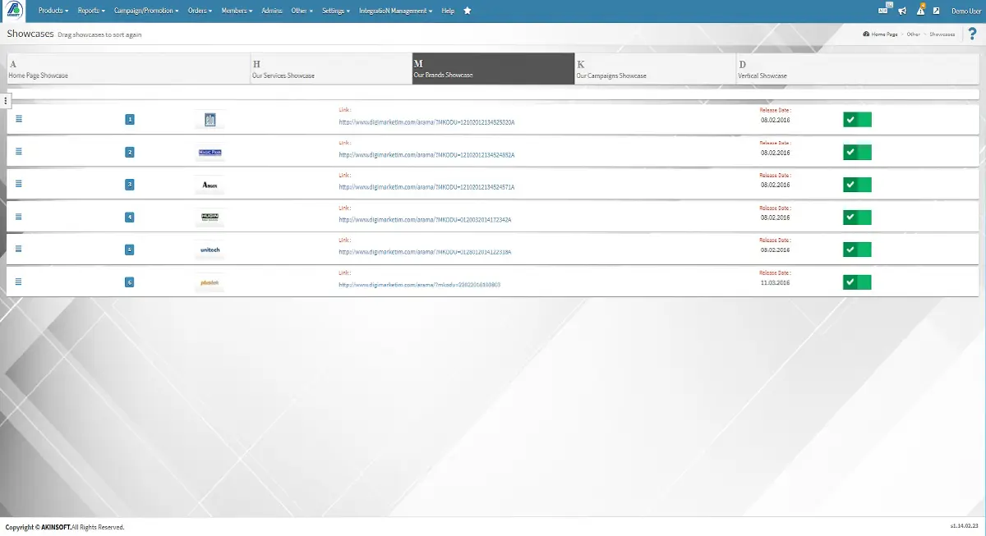Click the favorites star icon in menu bar
The image size is (986, 536).
tap(468, 11)
